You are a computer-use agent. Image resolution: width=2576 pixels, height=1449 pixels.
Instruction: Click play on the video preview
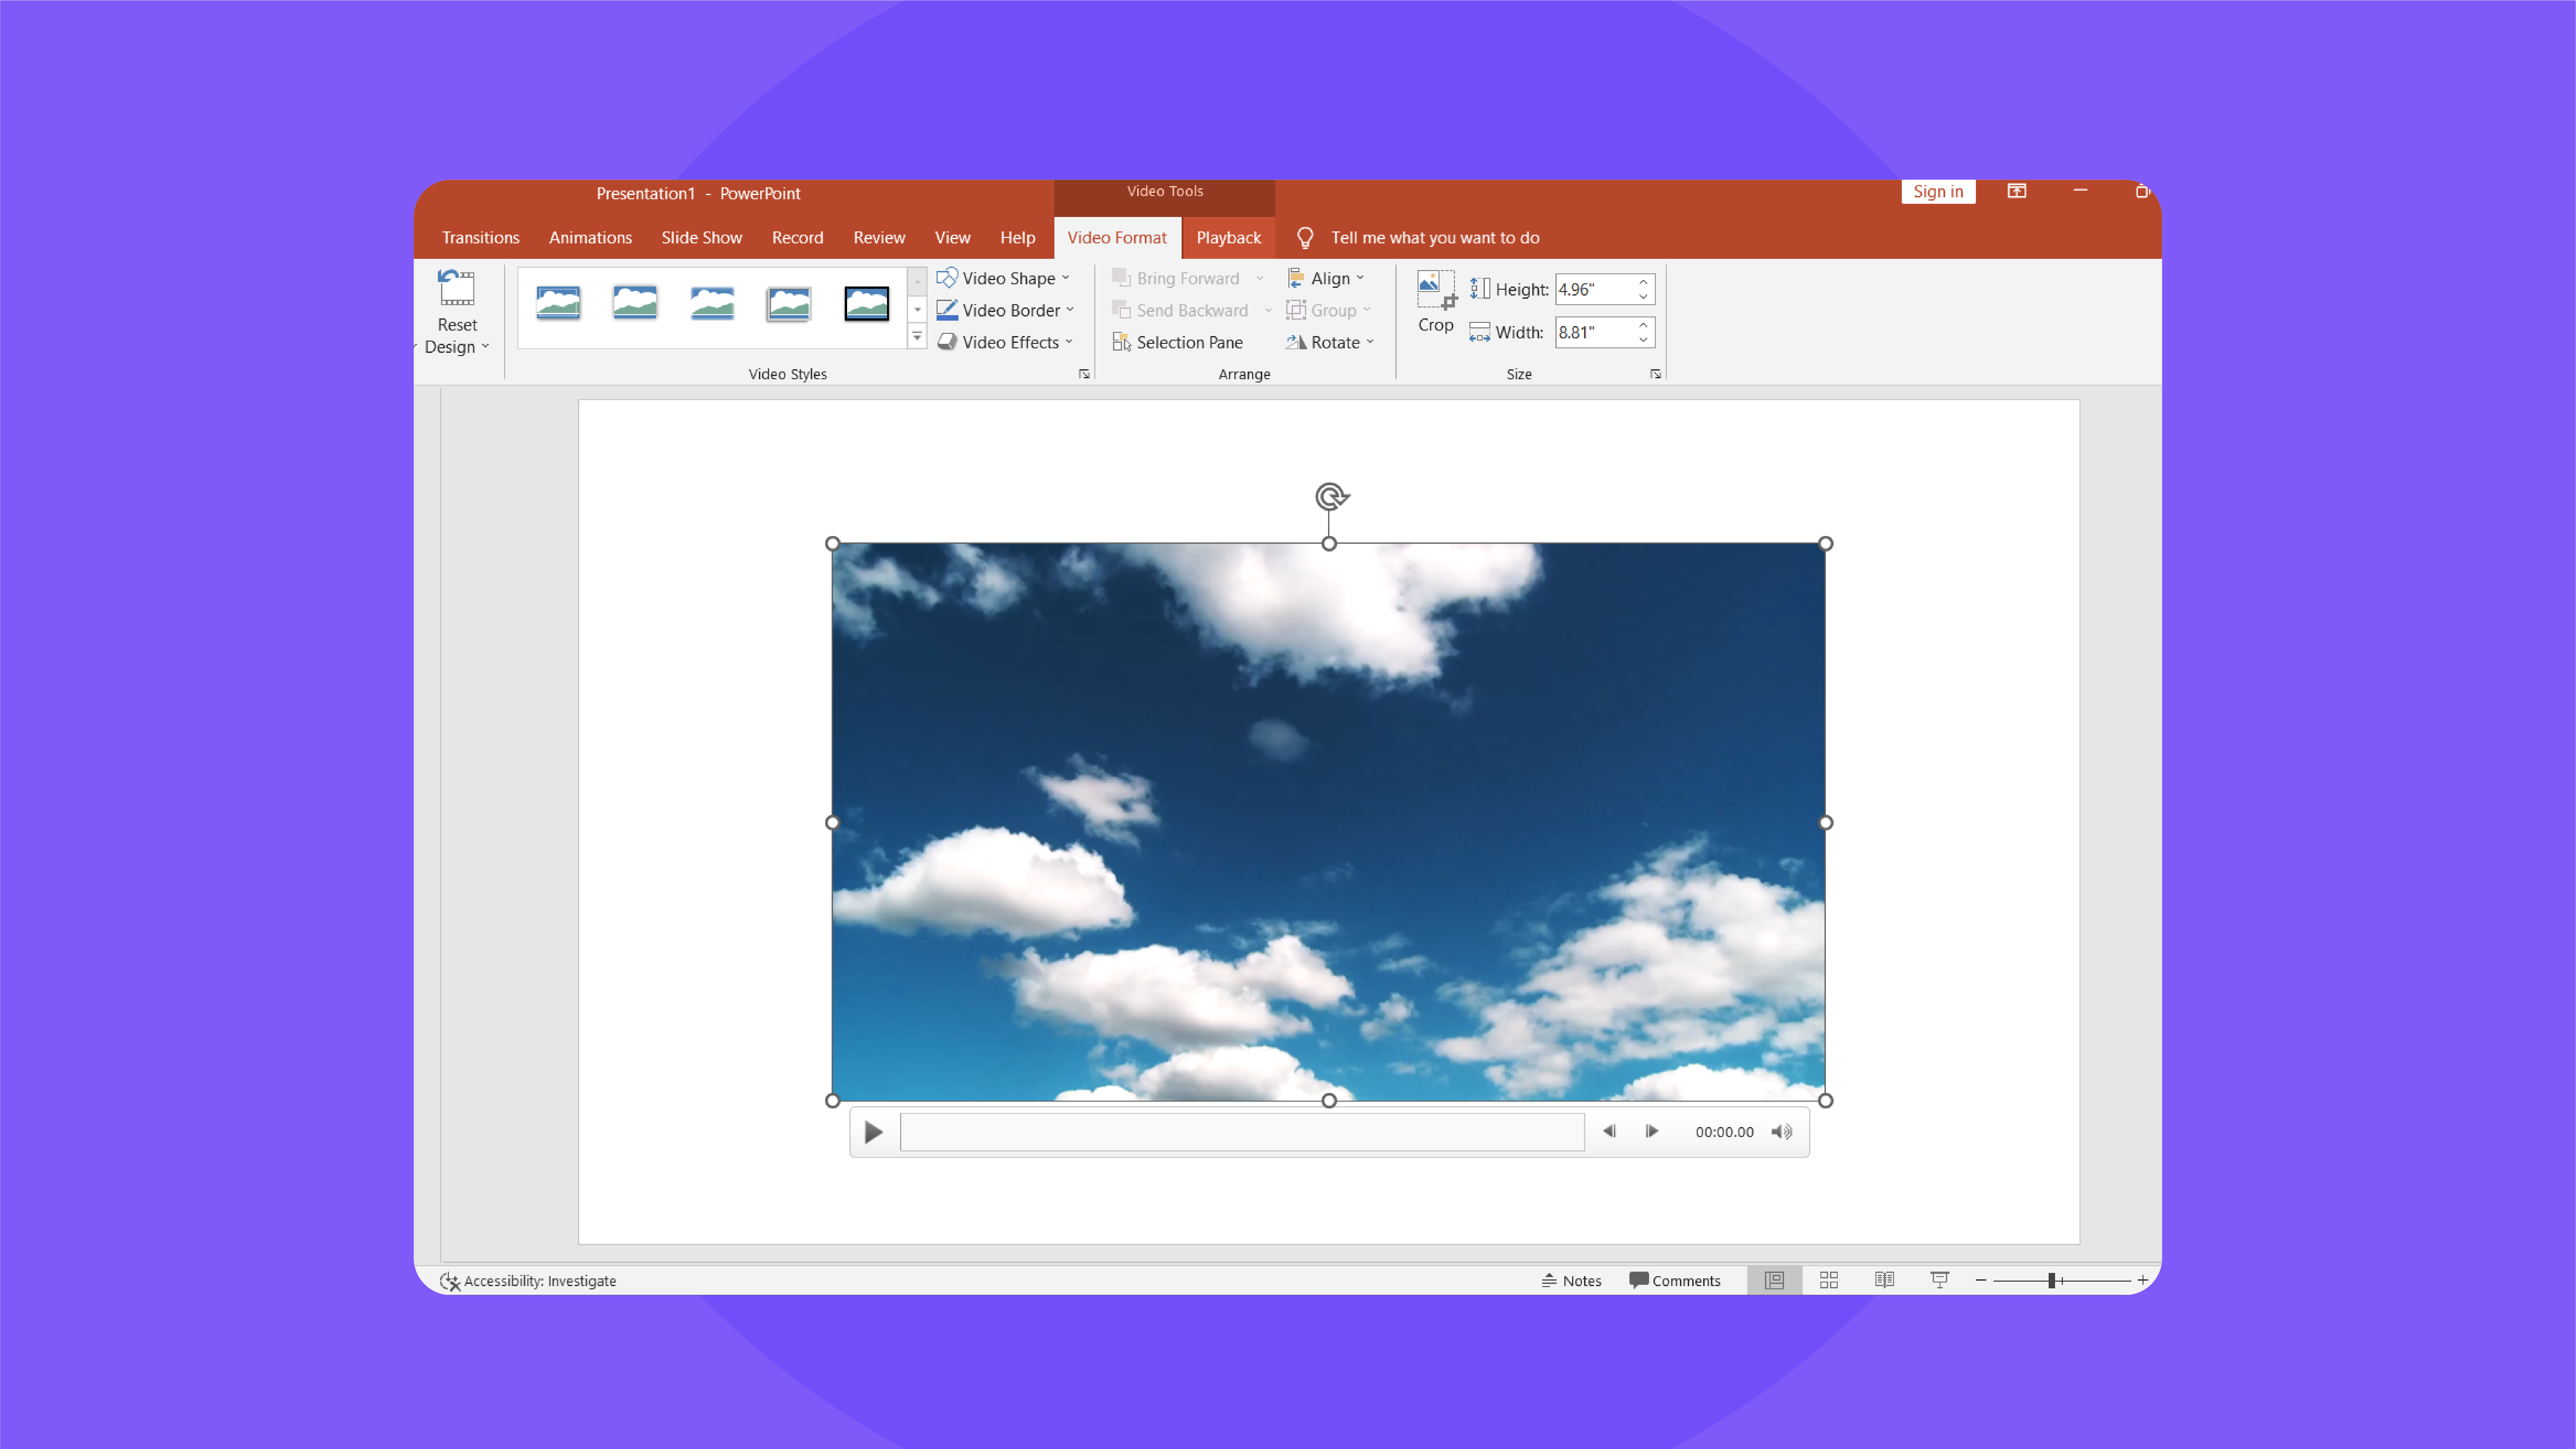point(872,1131)
